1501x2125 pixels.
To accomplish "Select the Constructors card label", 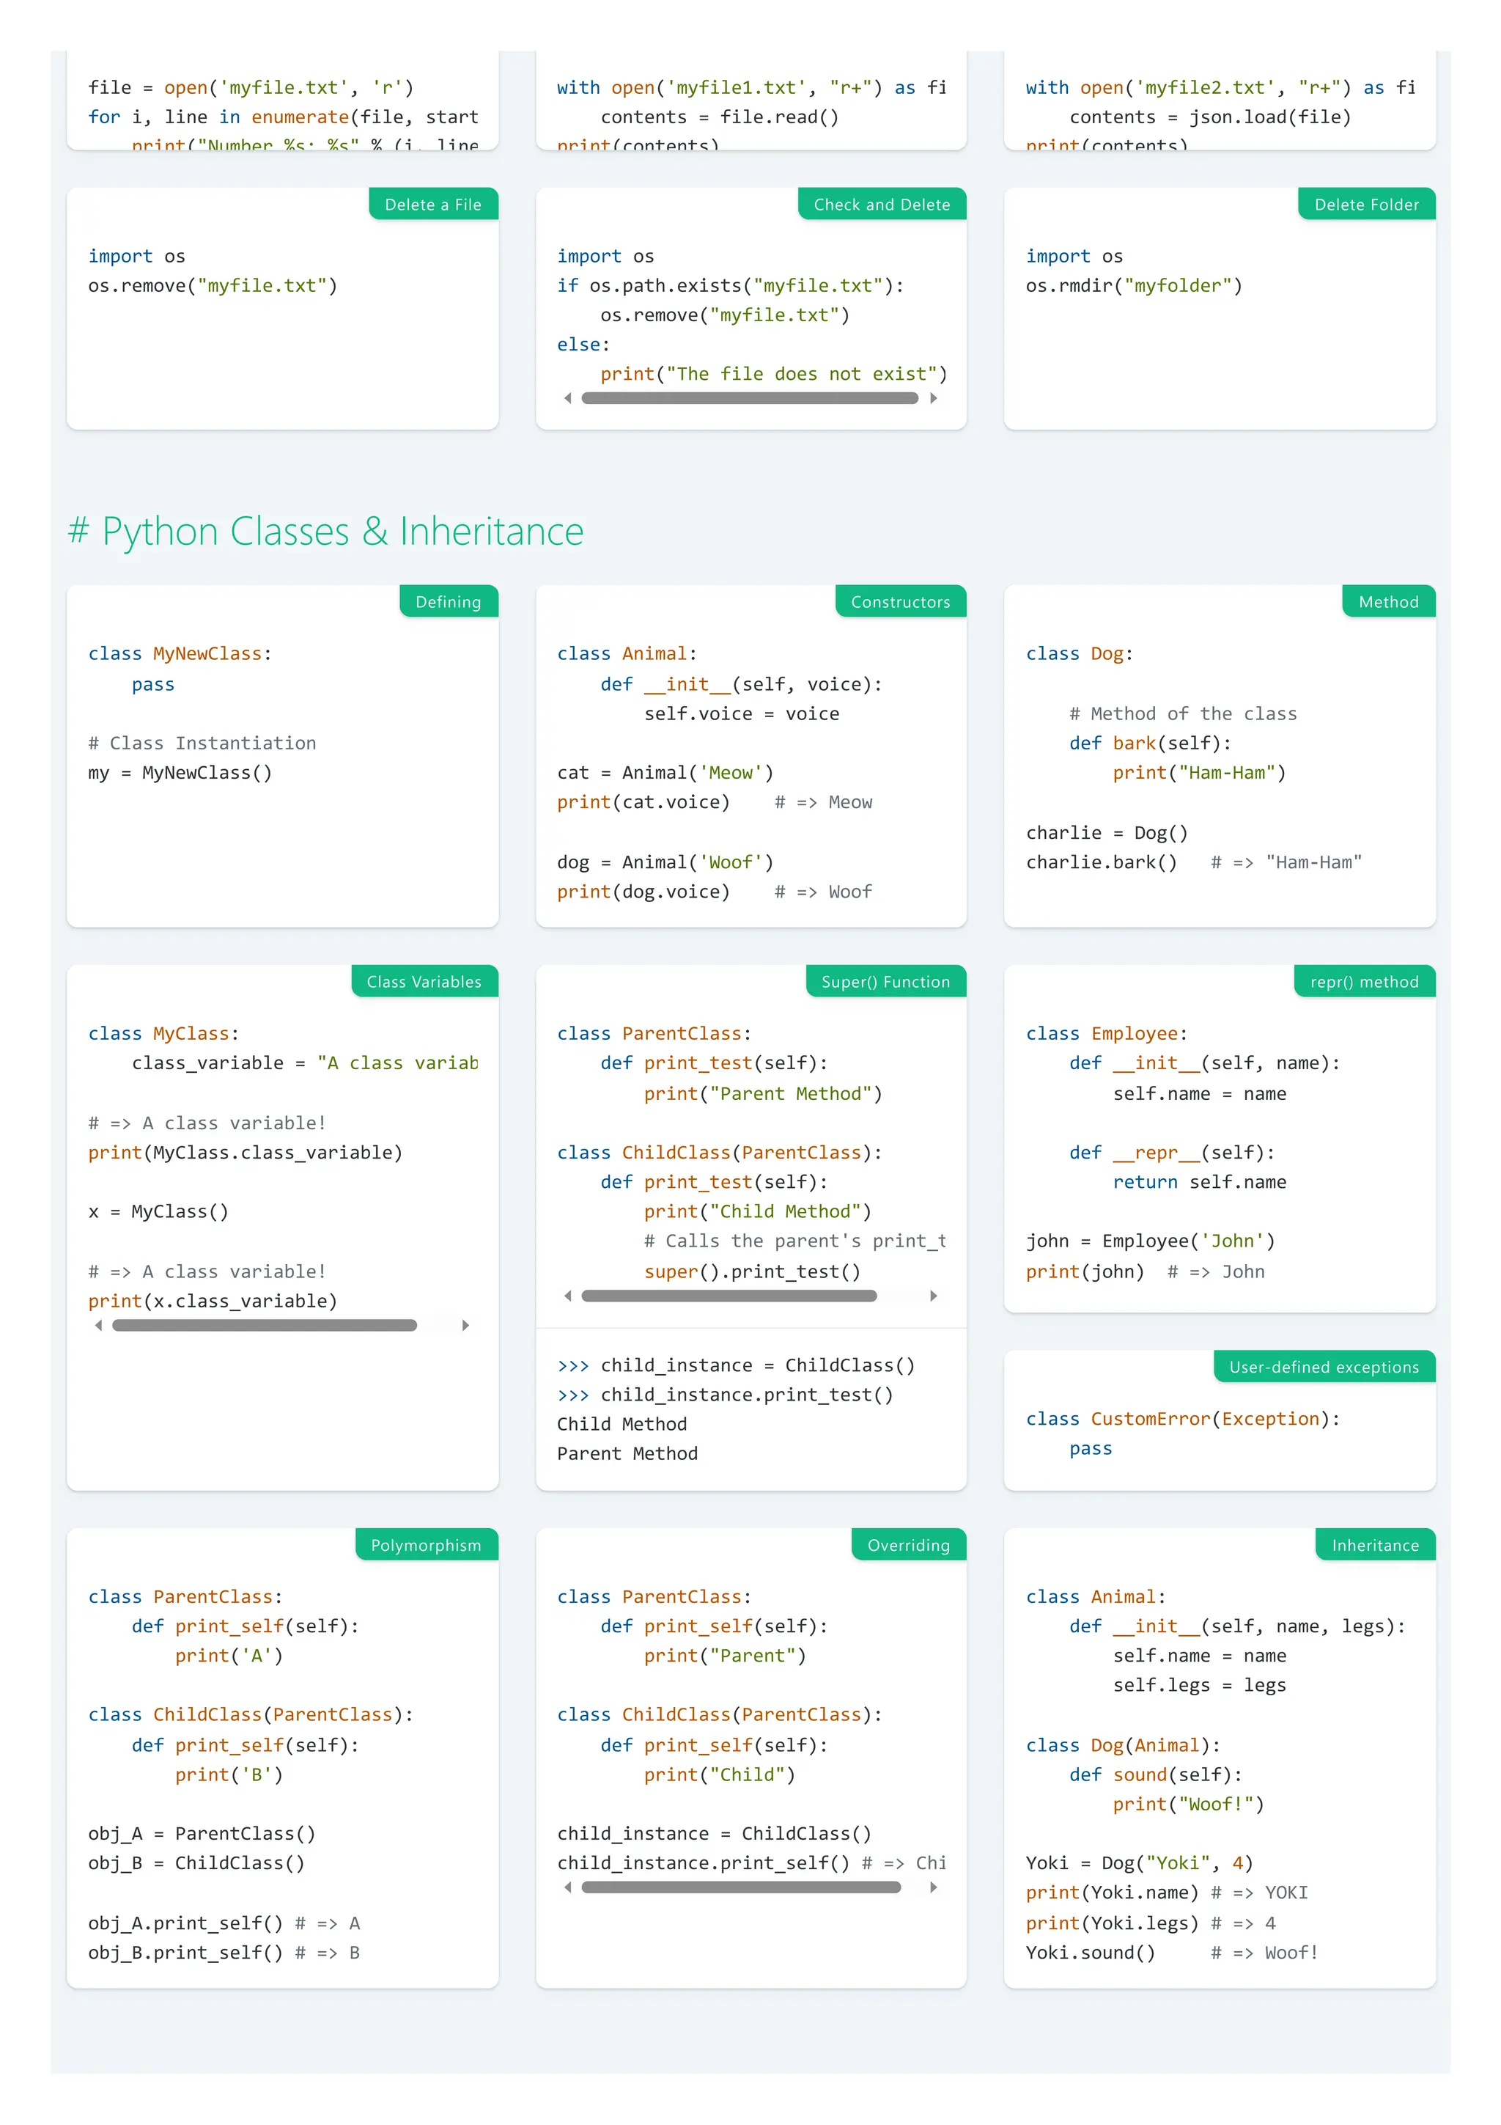I will tap(900, 601).
